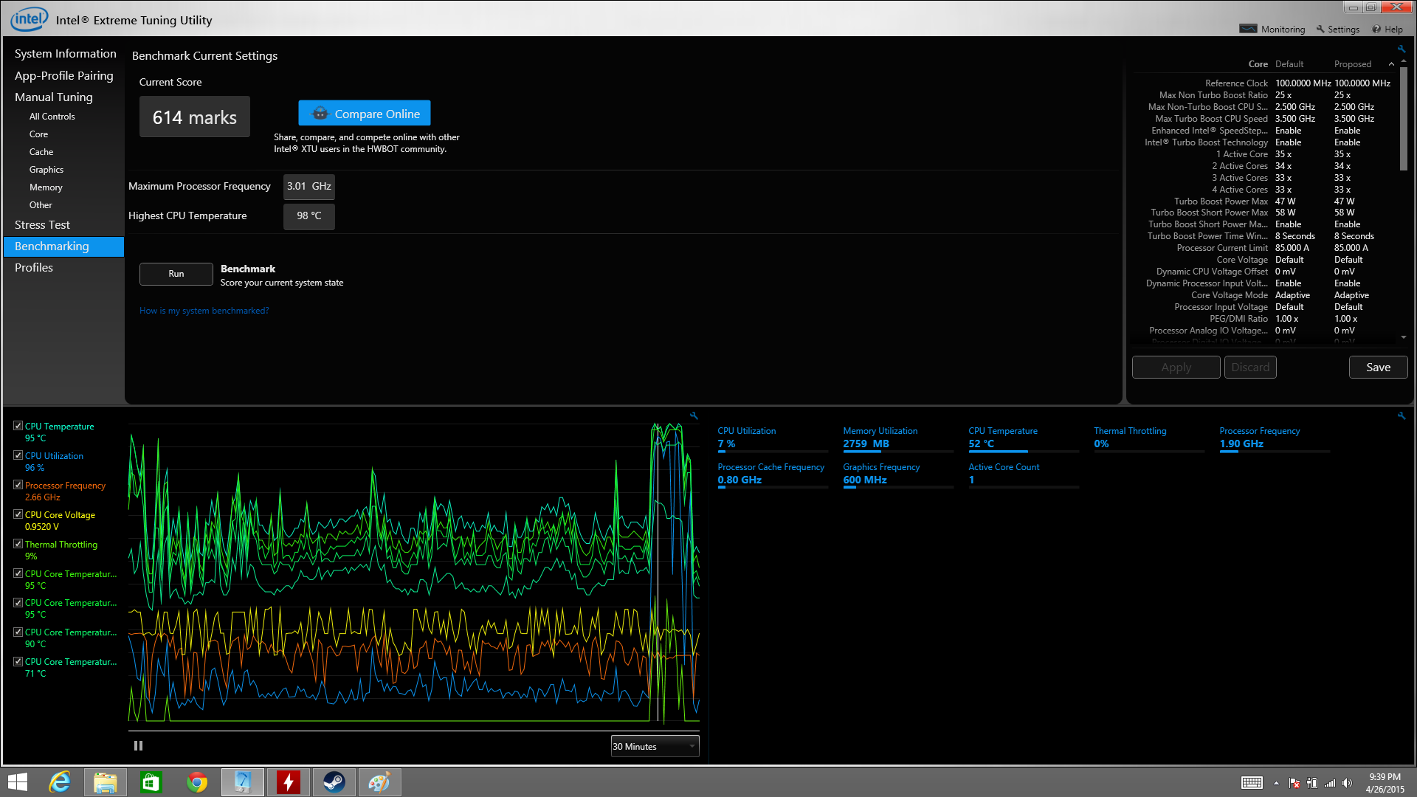Open the 'How is my system benchmarked?' link
This screenshot has height=797, width=1417.
[204, 311]
